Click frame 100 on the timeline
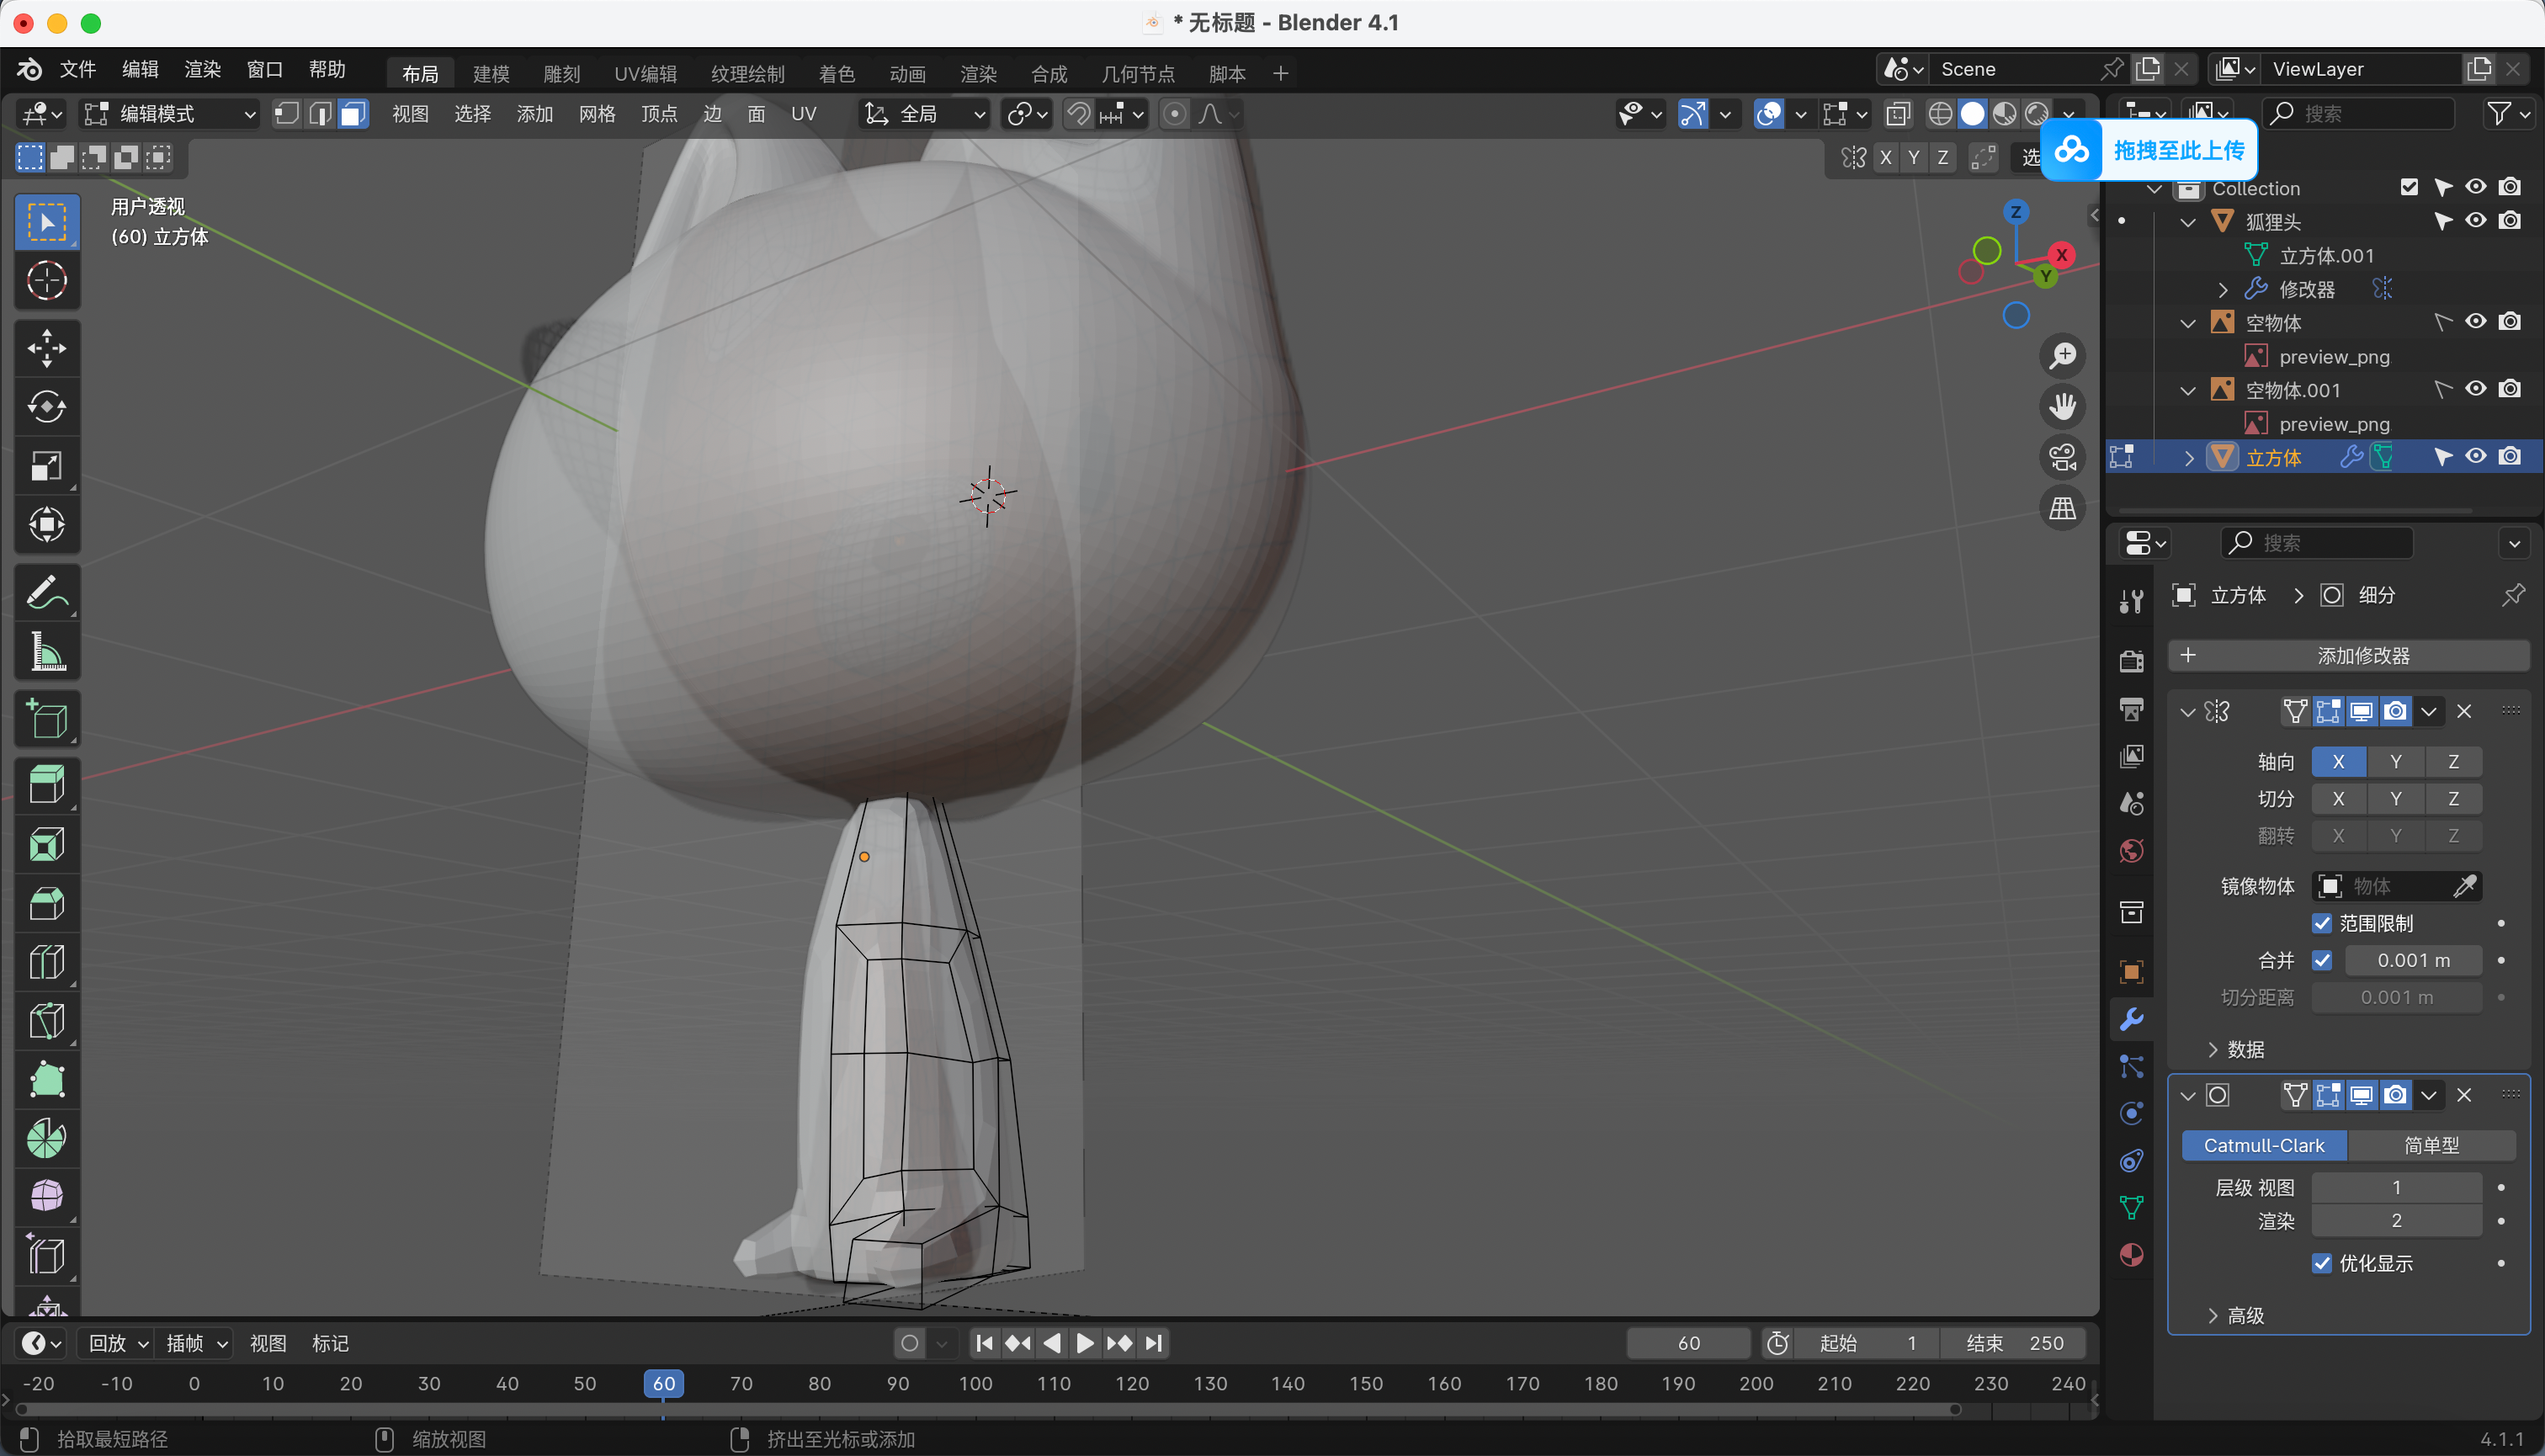Viewport: 2545px width, 1456px height. pos(975,1383)
